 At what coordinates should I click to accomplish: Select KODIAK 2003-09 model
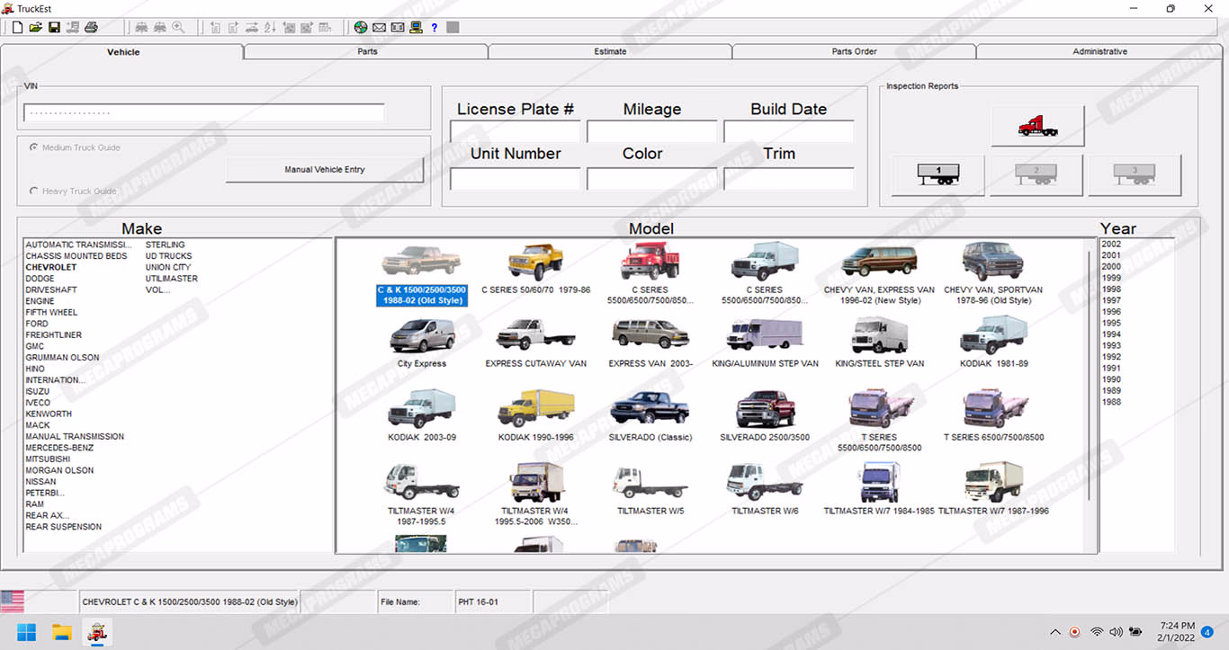[x=422, y=417]
